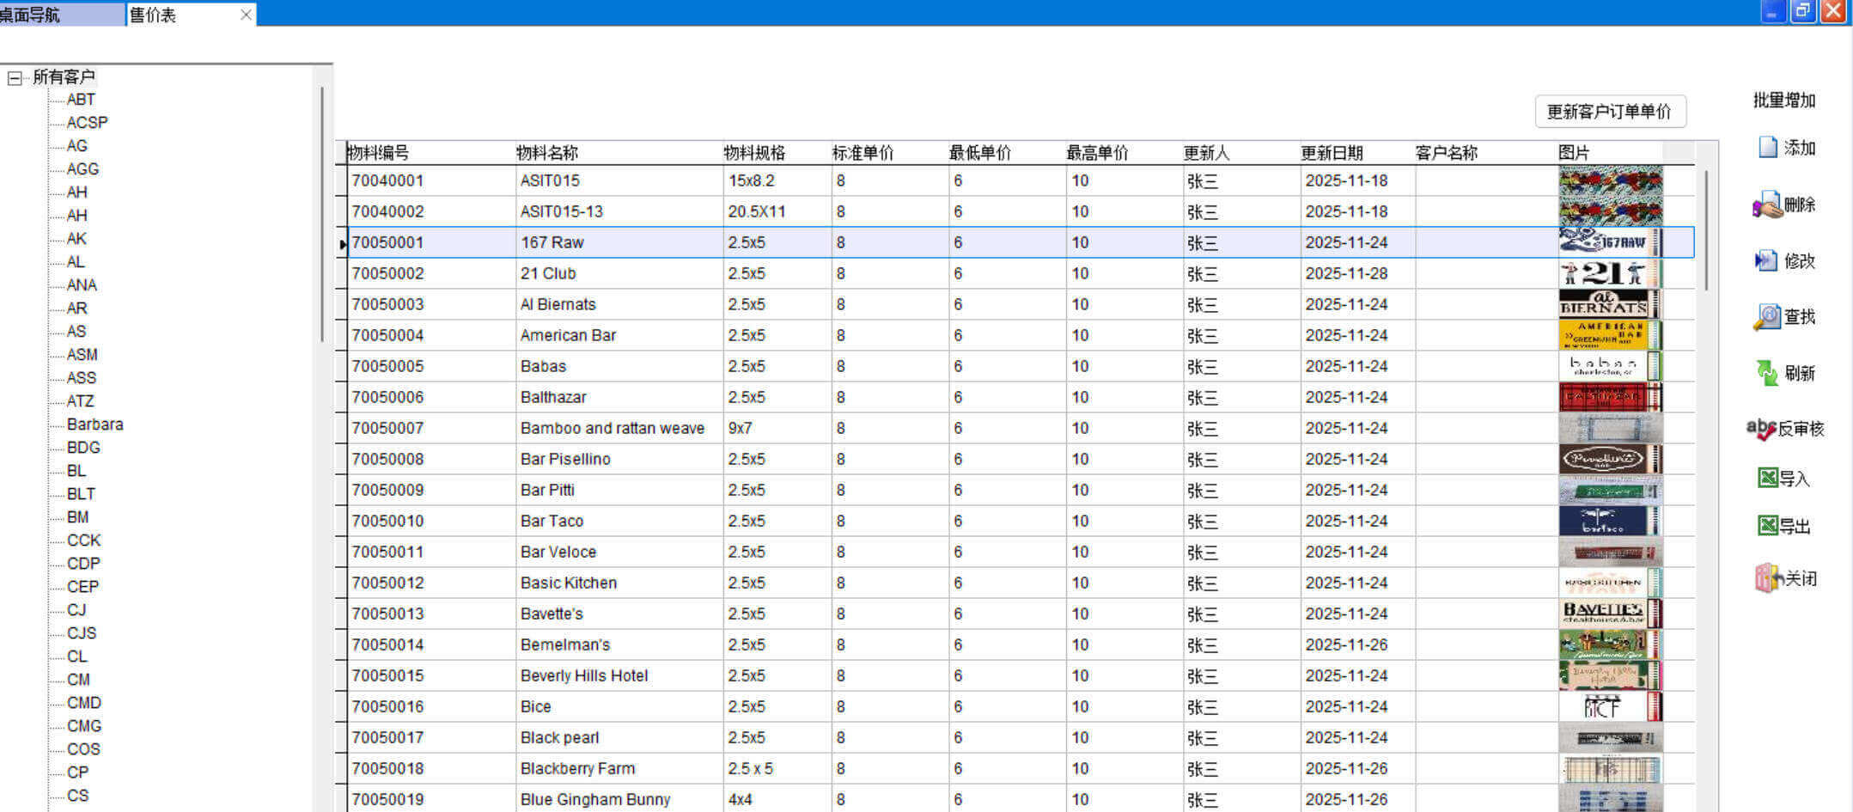This screenshot has height=812, width=1853.
Task: Click the 修改 (Modify) icon
Action: click(1765, 260)
